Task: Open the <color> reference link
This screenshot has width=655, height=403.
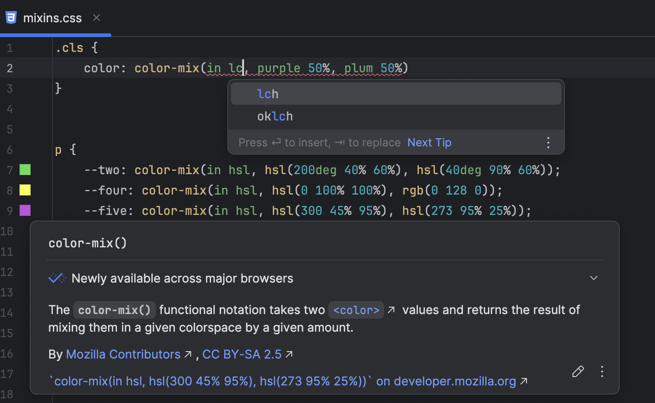Action: point(356,309)
